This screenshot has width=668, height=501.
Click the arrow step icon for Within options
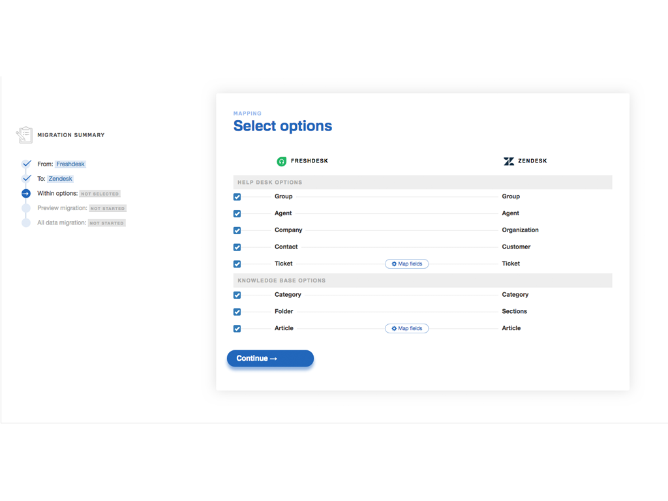26,194
